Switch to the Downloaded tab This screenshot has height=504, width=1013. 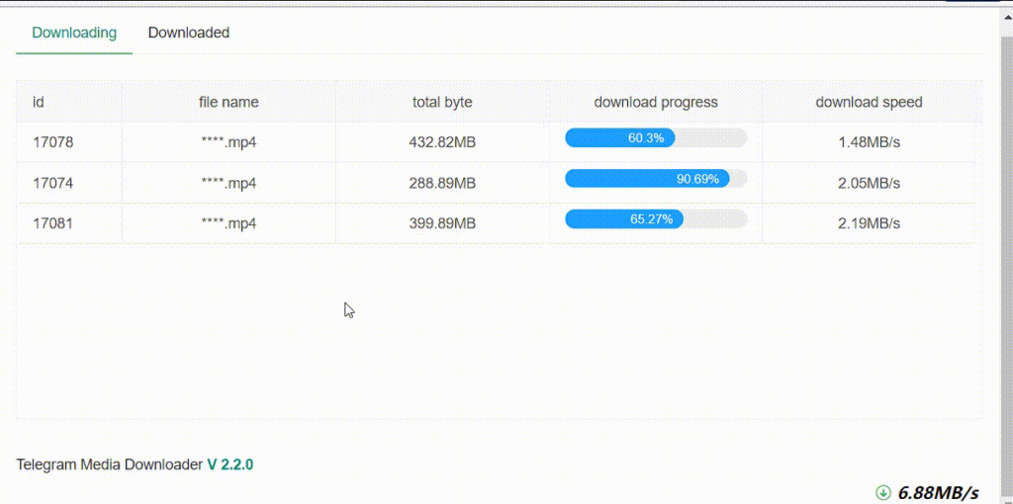188,33
